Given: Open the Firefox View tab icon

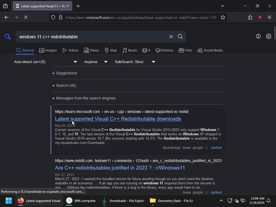Looking at the screenshot, I should (x=5, y=6).
